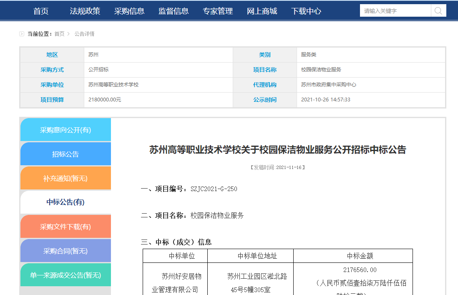Go to 首页 via breadcrumb link
Image resolution: width=458 pixels, height=295 pixels.
click(59, 34)
